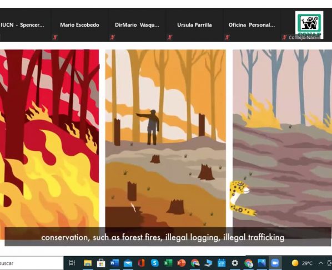The image size is (332, 270).
Task: Open the Office app icon
Action: click(x=141, y=263)
